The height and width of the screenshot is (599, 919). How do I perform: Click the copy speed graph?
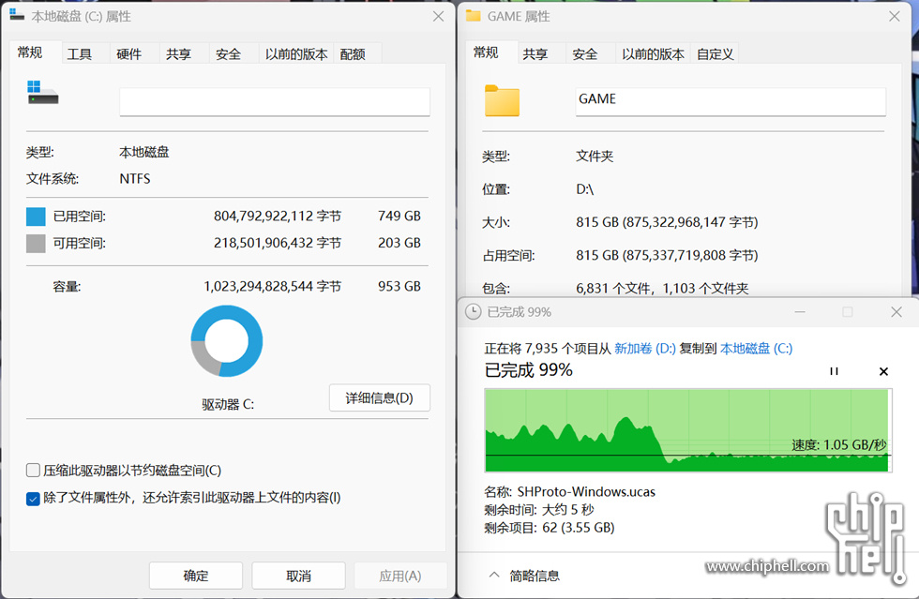click(x=688, y=429)
